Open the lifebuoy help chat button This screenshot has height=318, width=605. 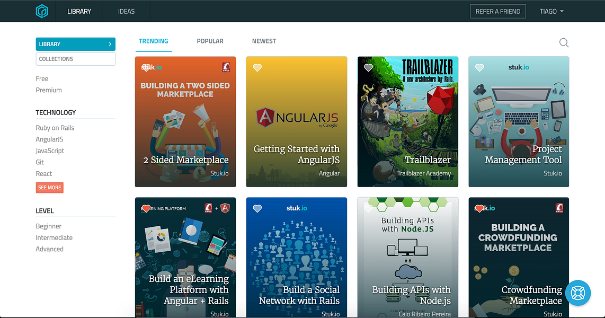[x=577, y=293]
